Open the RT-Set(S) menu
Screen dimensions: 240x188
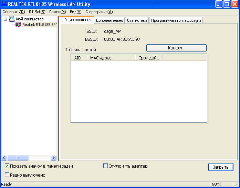37,12
